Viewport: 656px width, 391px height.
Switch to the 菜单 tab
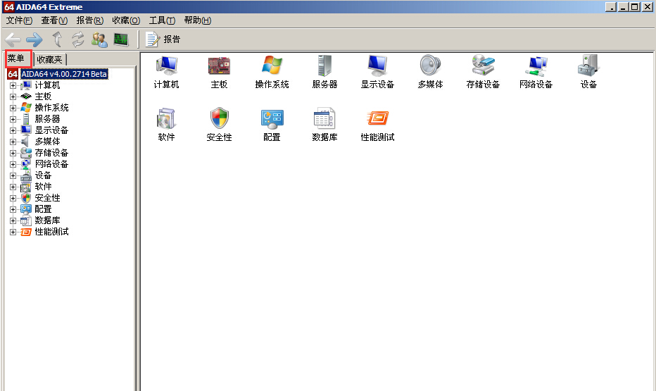pos(18,58)
